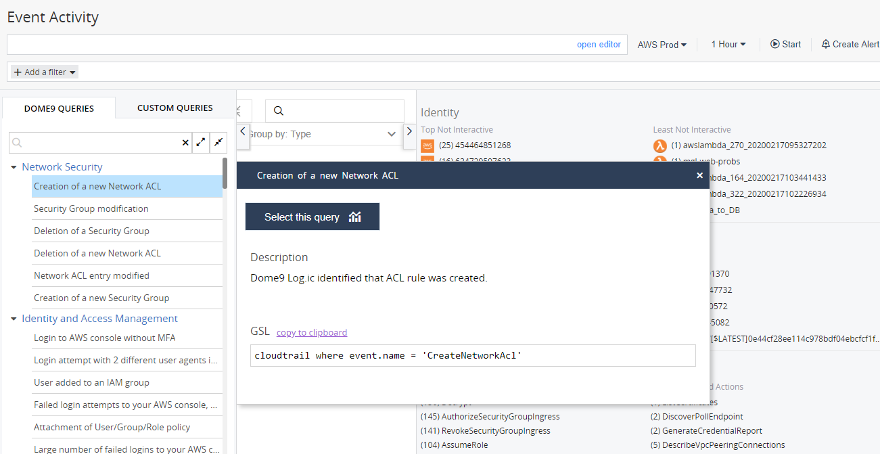Click the DescribeVpcPeeringConnections entry
The height and width of the screenshot is (454, 880).
click(718, 445)
